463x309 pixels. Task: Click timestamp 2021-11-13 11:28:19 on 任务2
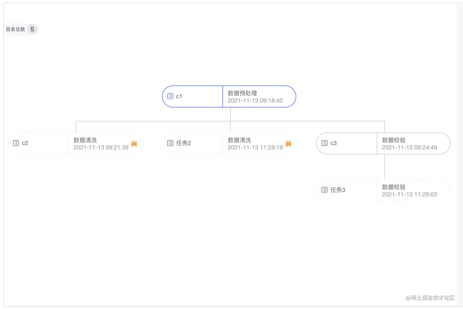(255, 148)
